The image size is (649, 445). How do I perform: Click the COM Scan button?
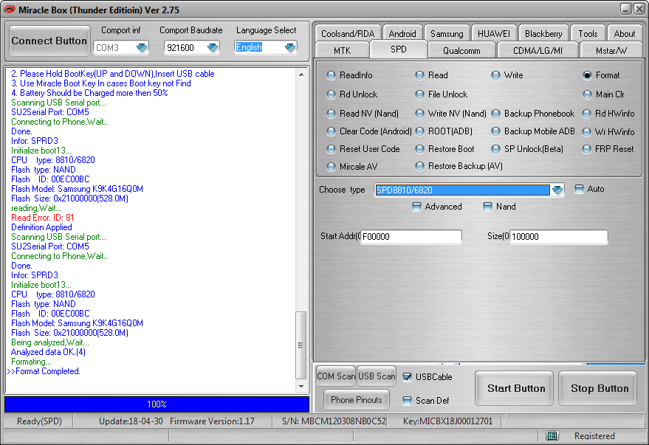click(x=336, y=376)
